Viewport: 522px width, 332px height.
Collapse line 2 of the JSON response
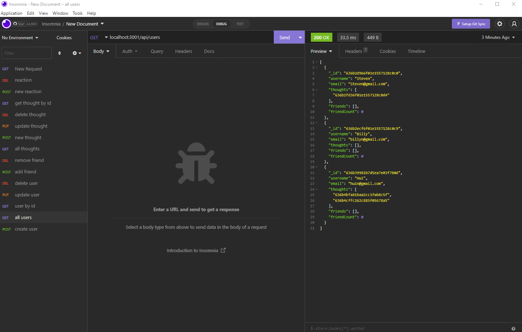click(x=316, y=67)
